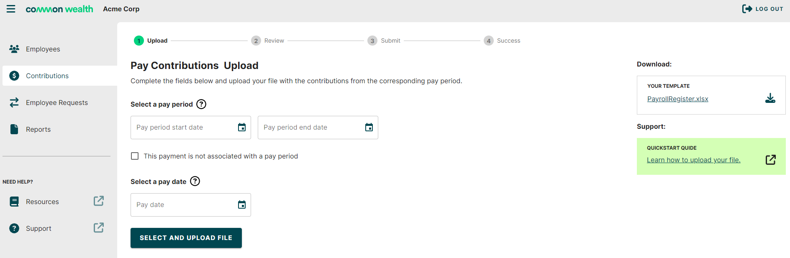Go to Employee Requests in sidebar
Image resolution: width=790 pixels, height=258 pixels.
(56, 103)
